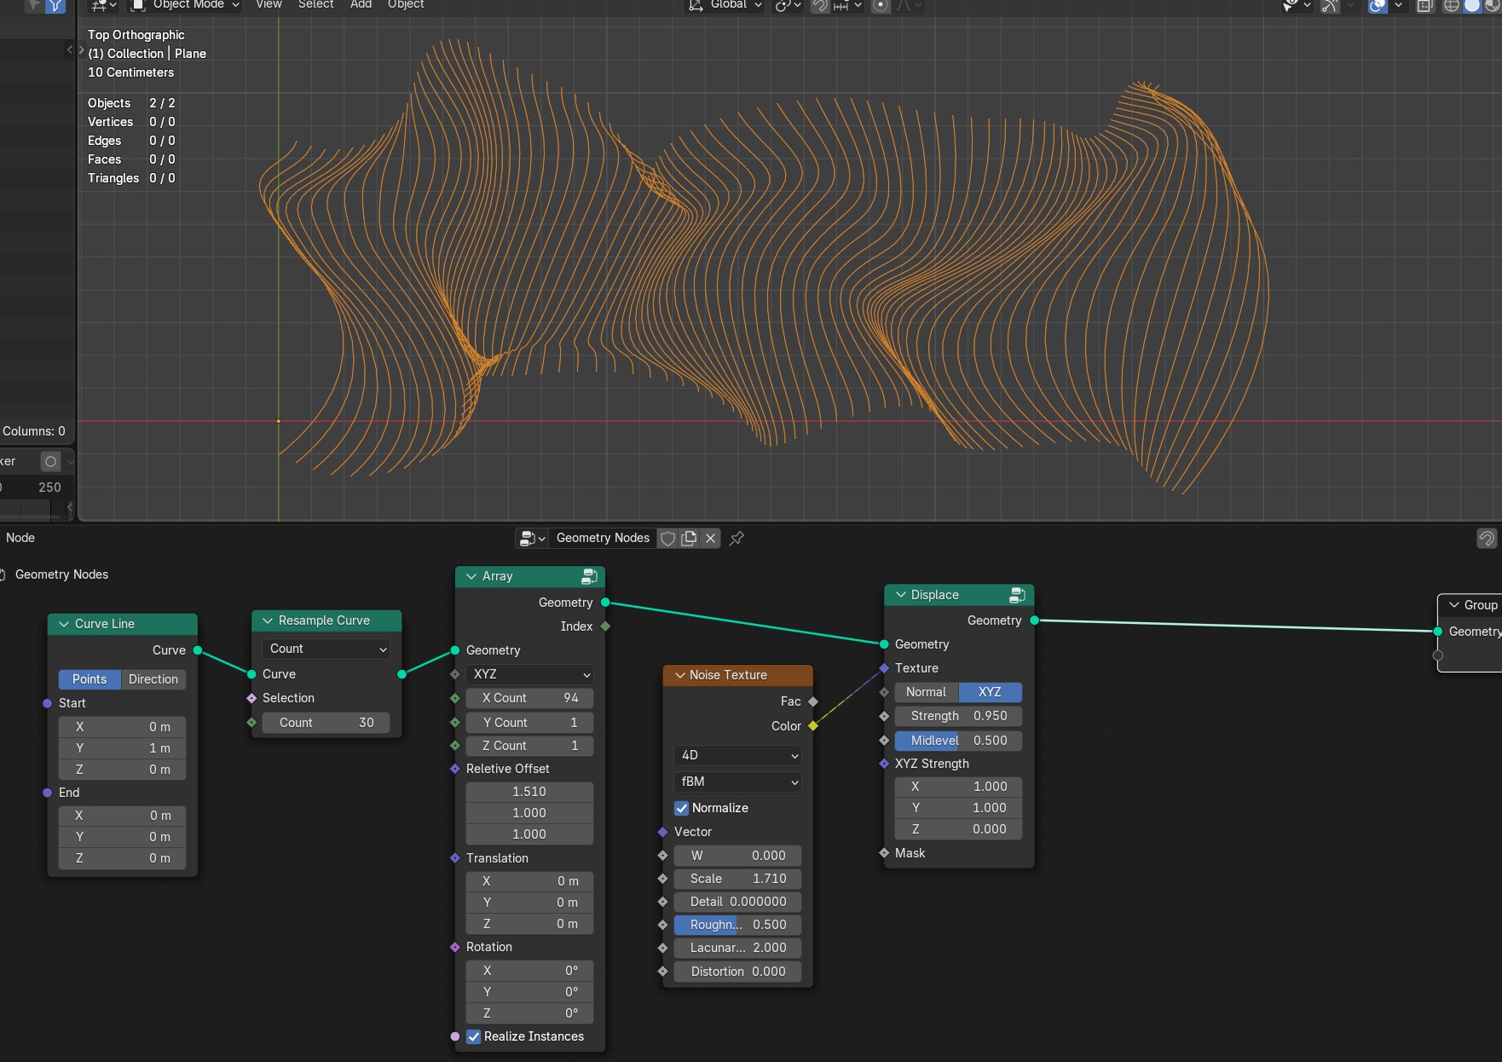Click Curve Line Start Y field
The width and height of the screenshot is (1502, 1062).
(122, 748)
